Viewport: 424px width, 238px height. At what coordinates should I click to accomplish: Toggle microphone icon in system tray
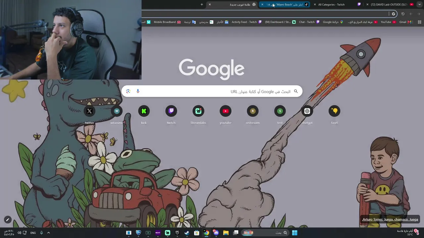(41, 233)
